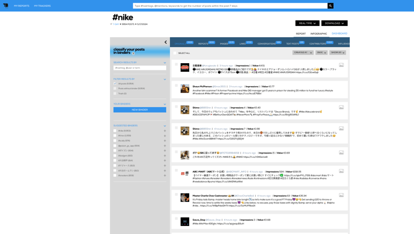The image size is (414, 234).
Task: Add @eviston_jp_app binder with plus
Action: coord(165,145)
